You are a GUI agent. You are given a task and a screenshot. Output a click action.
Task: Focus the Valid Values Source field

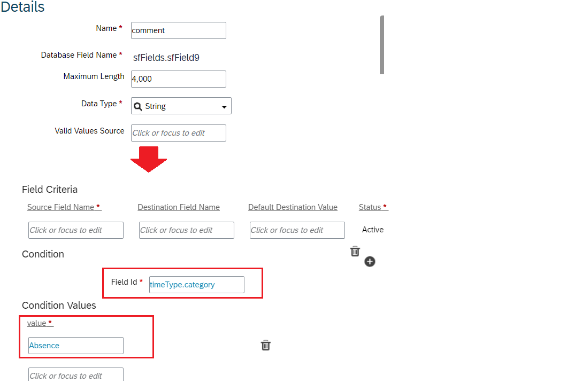[x=179, y=133]
